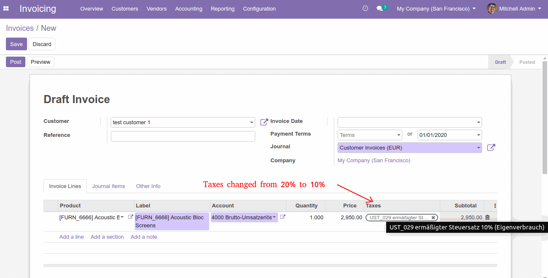This screenshot has width=548, height=278.
Task: Select the Draft status stage
Action: pyautogui.click(x=500, y=62)
